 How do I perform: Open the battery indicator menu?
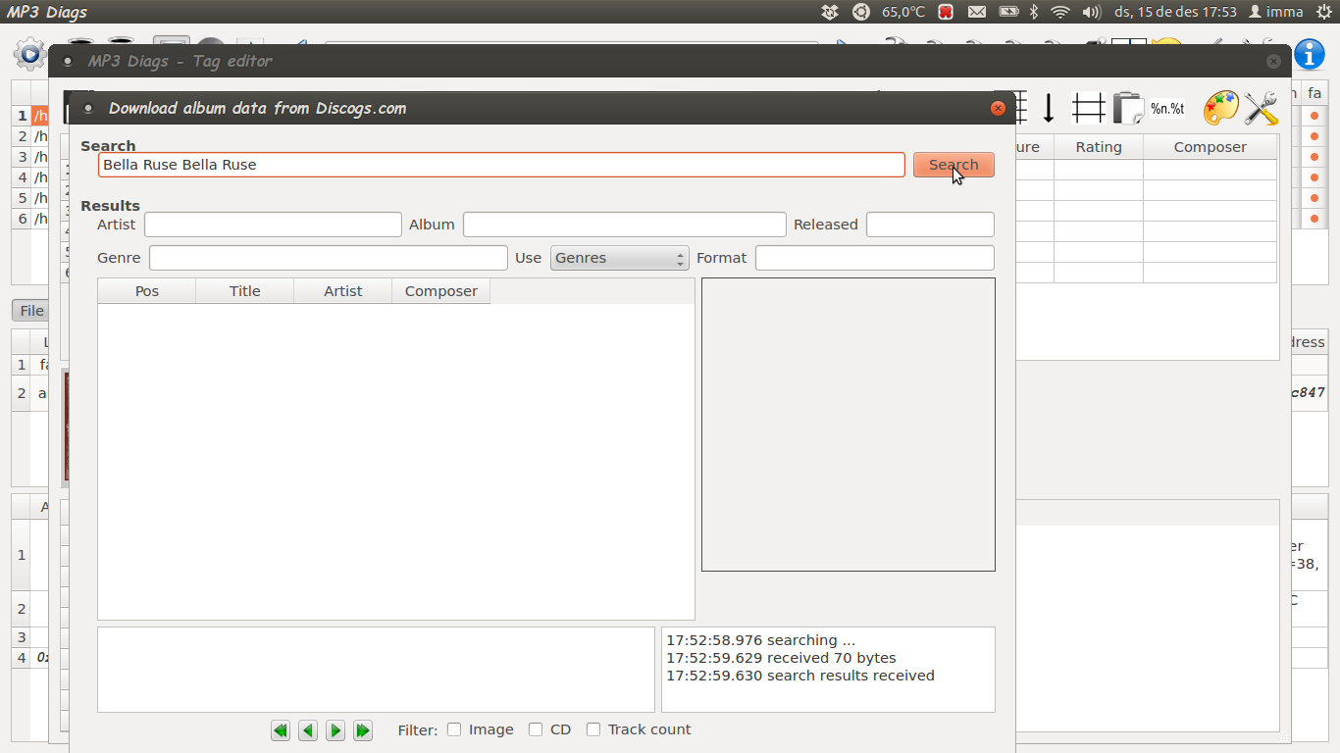[x=1008, y=12]
